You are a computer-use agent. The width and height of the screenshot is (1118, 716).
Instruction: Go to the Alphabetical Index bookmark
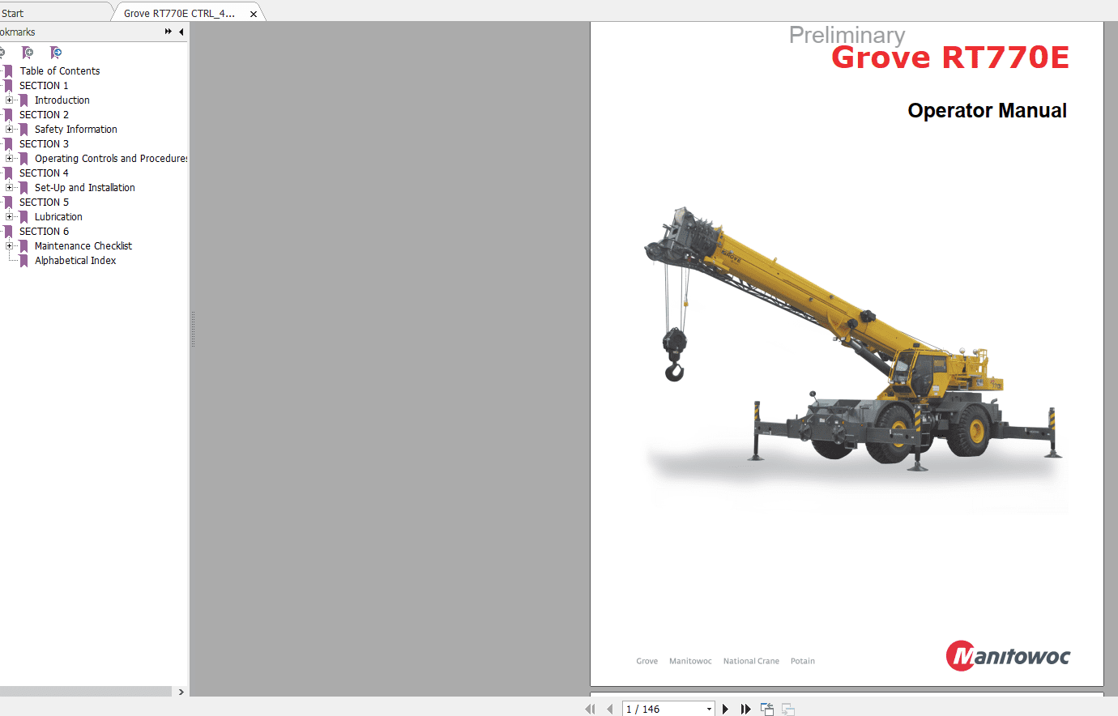click(x=75, y=260)
